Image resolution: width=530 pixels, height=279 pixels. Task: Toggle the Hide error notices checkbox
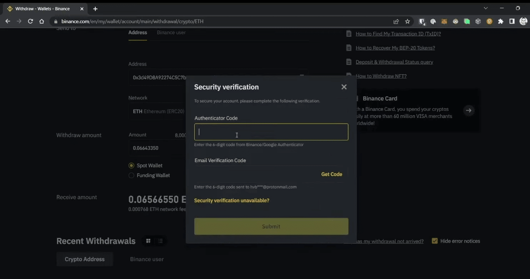(435, 241)
